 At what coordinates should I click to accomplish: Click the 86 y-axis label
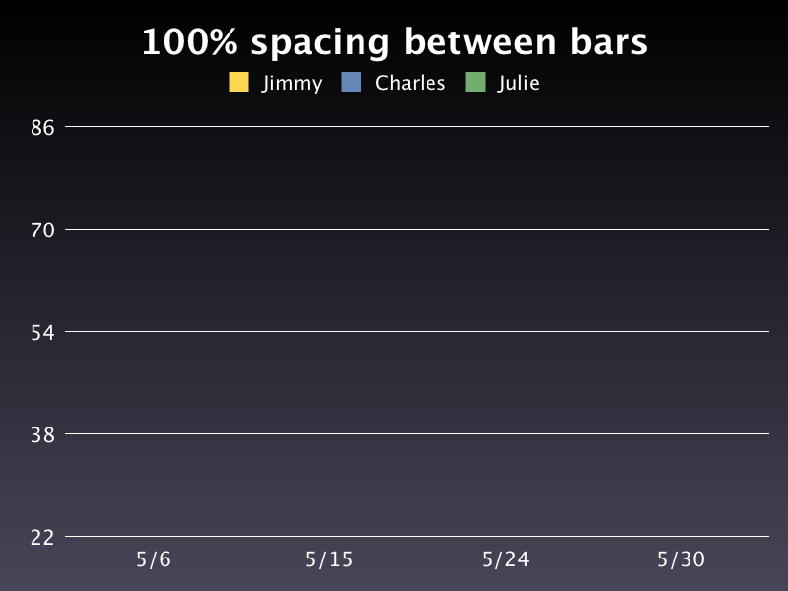41,127
